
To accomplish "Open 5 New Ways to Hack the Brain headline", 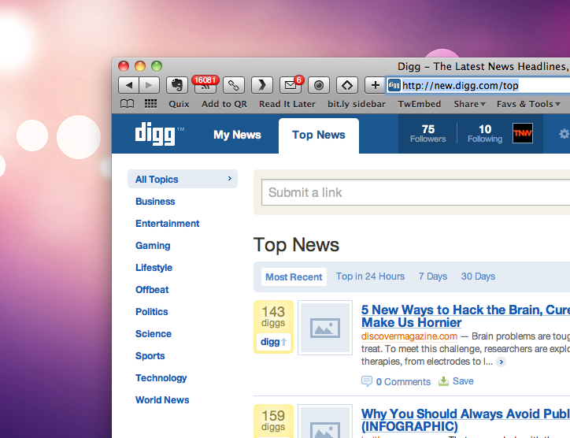I will point(465,316).
